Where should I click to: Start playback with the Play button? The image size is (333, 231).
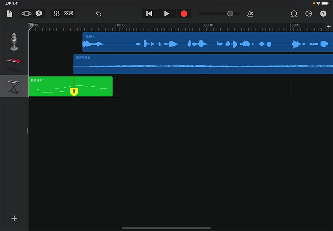[166, 13]
